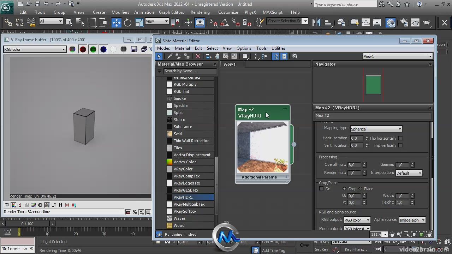Open RGB output dropdown

(357, 220)
